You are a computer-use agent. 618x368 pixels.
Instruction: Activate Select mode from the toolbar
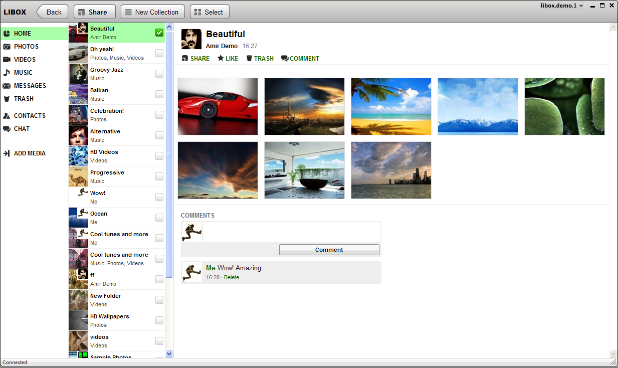210,12
